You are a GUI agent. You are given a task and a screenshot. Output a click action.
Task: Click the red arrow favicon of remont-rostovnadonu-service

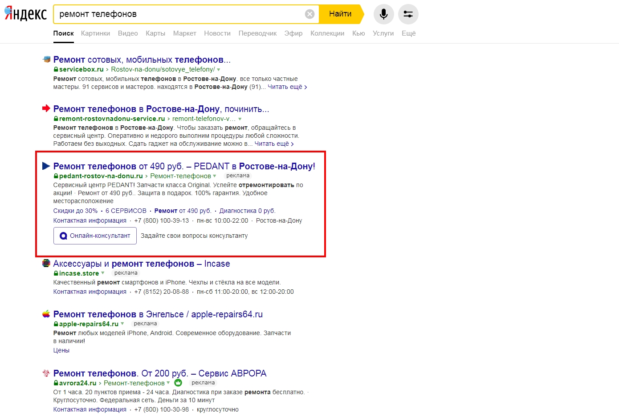click(x=46, y=108)
